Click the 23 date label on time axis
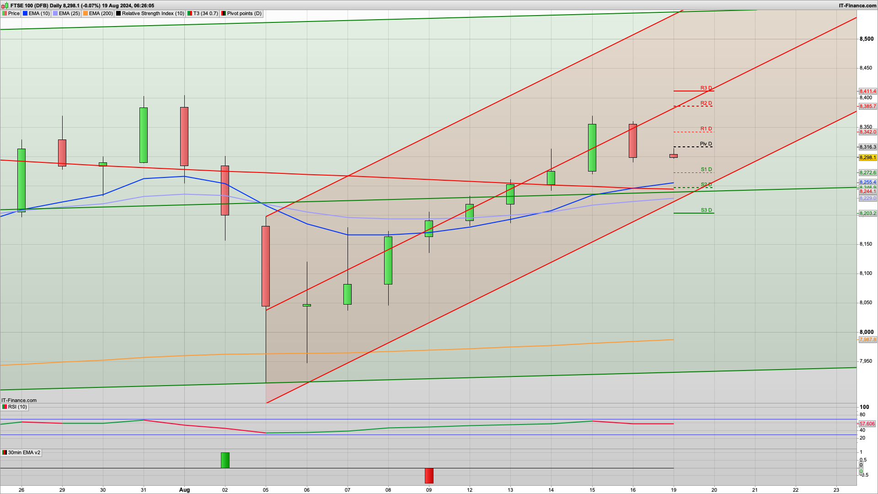 (x=836, y=489)
